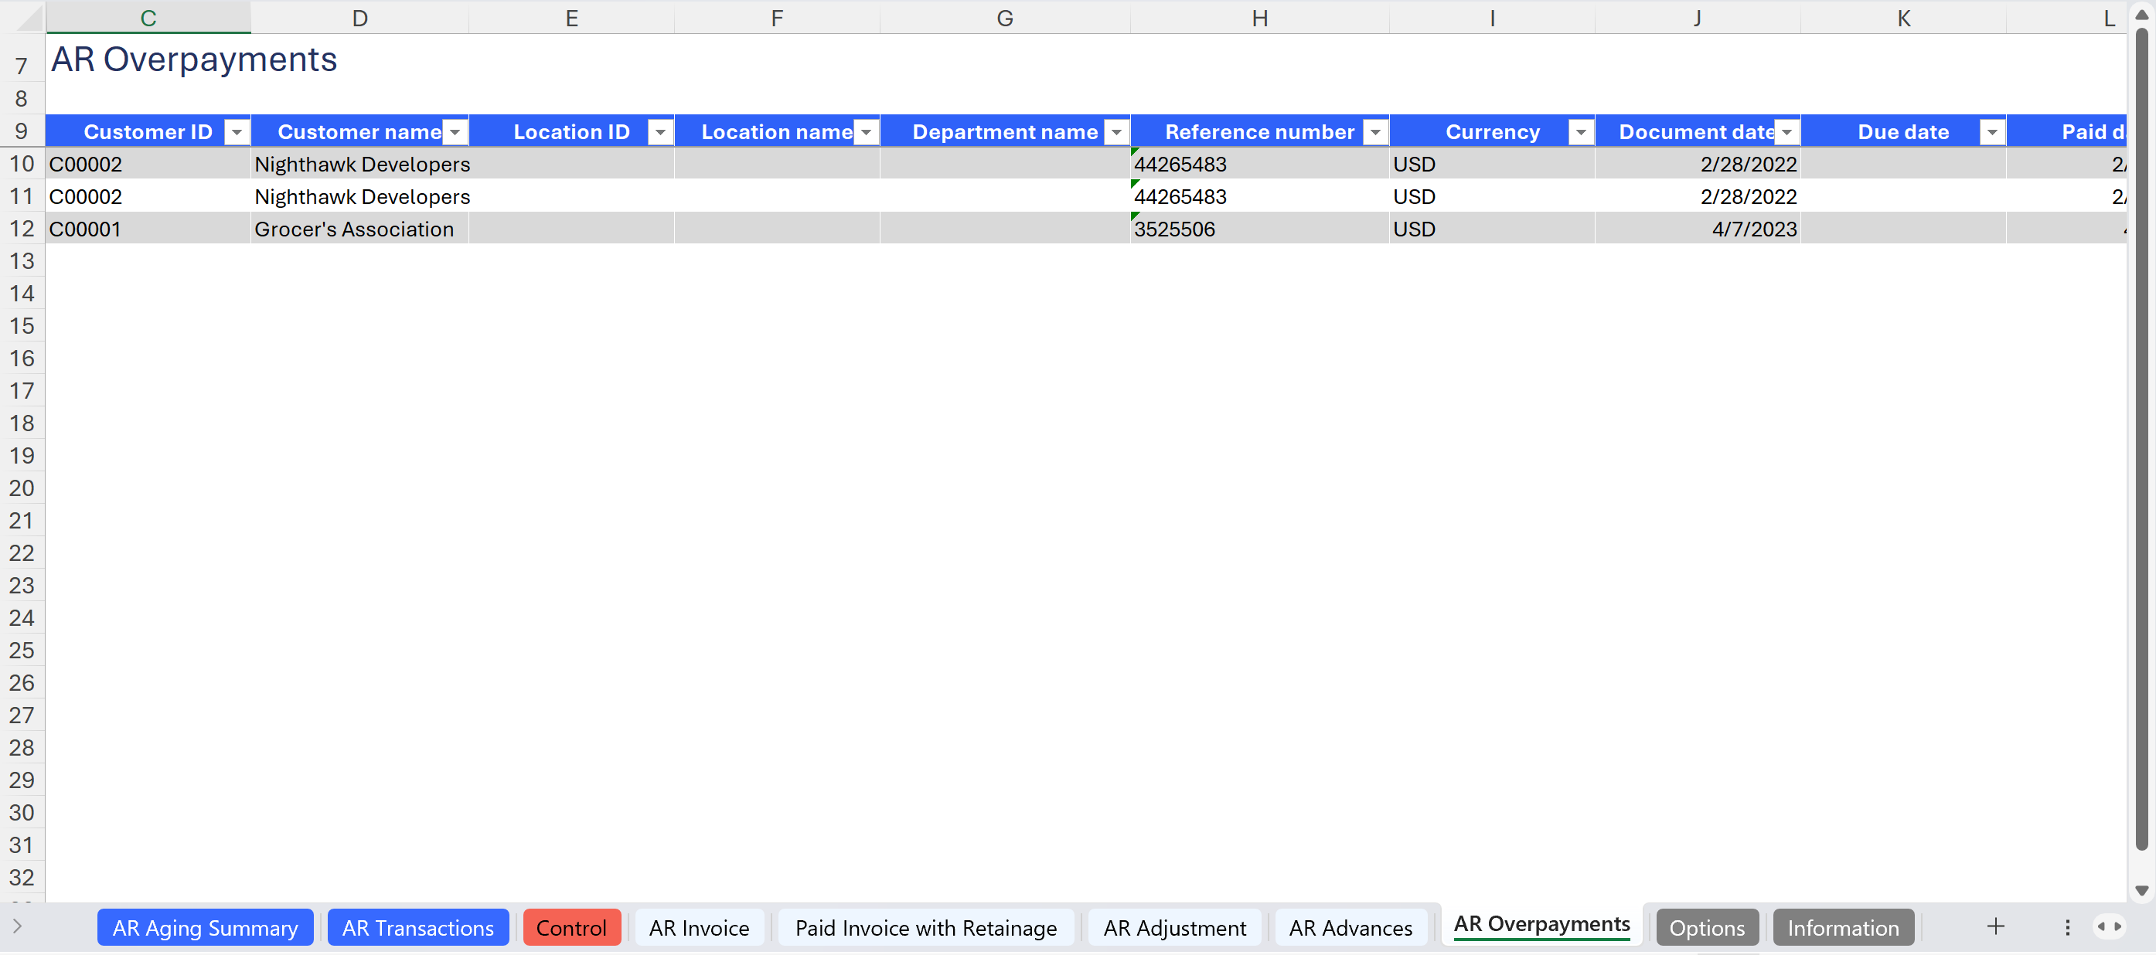Screen dimensions: 2156x955
Task: Open Paid Invoice with Retainage tab
Action: click(x=925, y=927)
